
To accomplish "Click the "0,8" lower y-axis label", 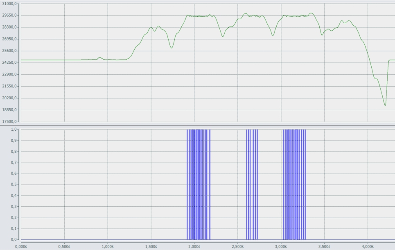I will 14,152.
